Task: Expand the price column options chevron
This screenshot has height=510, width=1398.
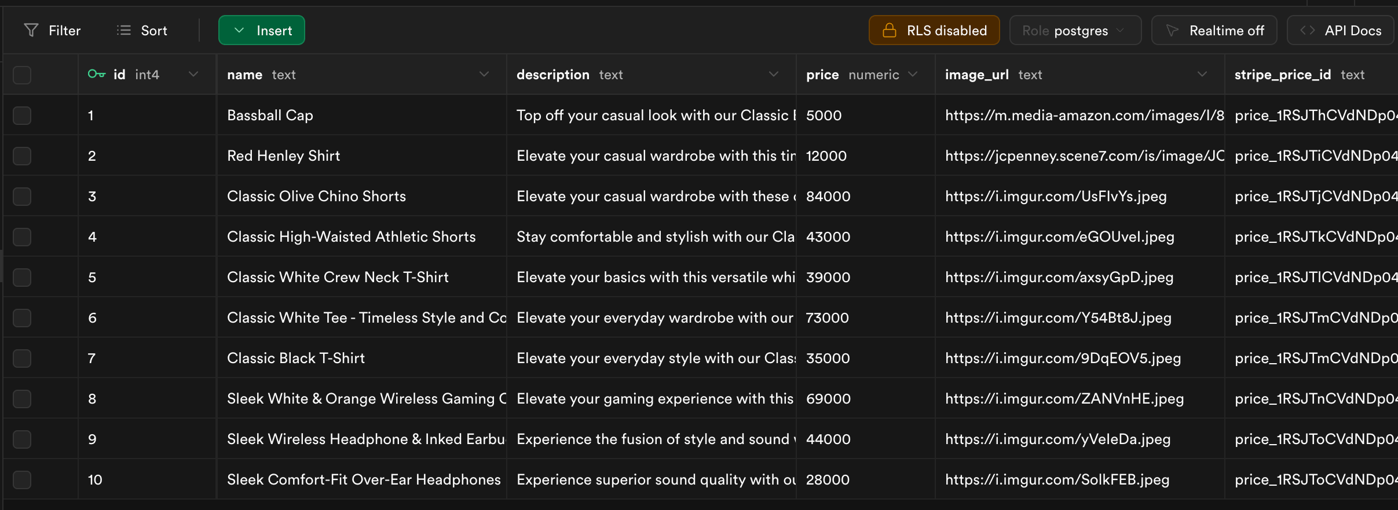Action: pos(913,74)
